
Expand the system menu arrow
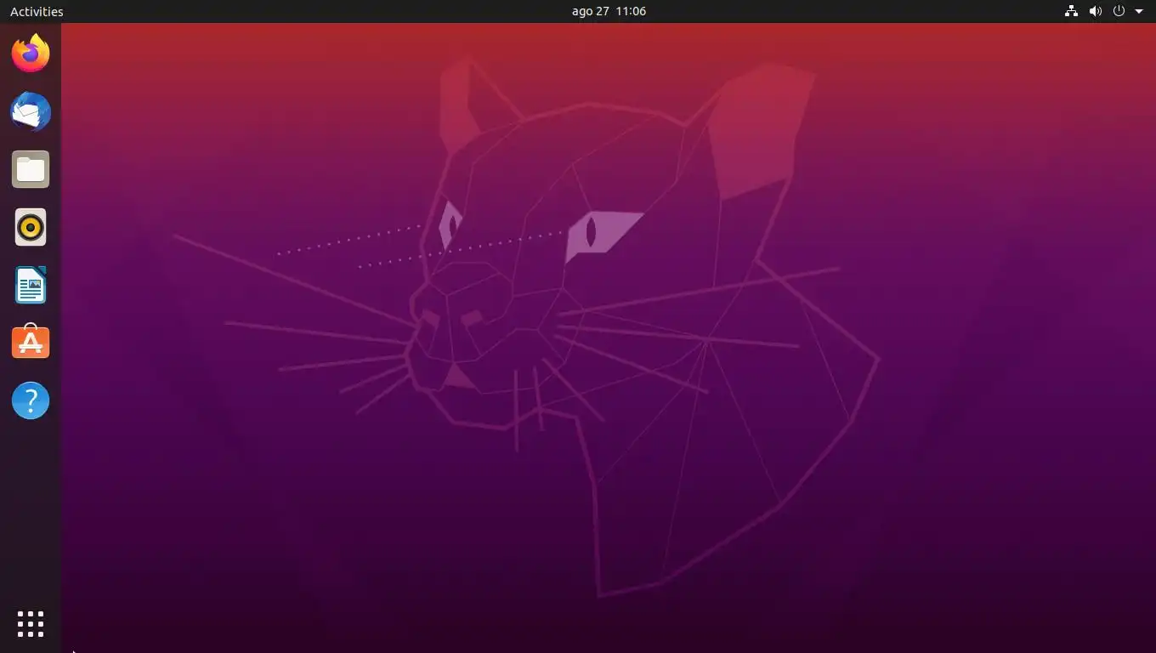(x=1139, y=11)
